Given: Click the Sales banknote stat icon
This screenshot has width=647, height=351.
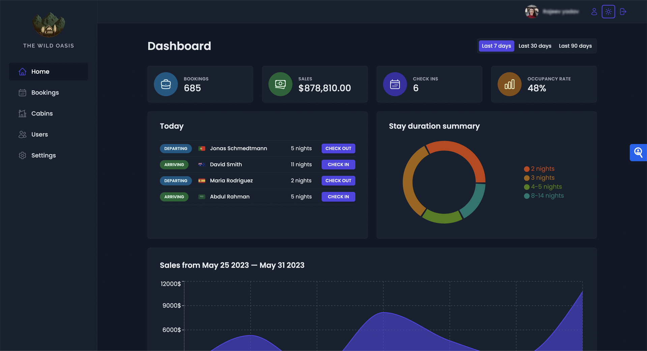Looking at the screenshot, I should (280, 84).
